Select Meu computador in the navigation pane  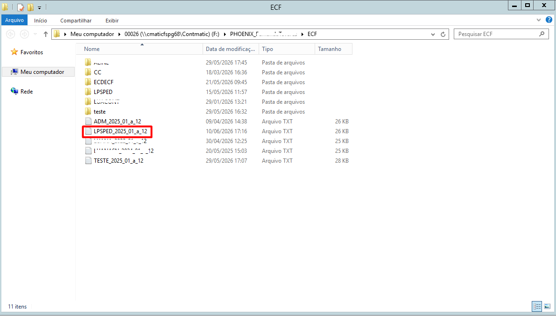click(38, 72)
